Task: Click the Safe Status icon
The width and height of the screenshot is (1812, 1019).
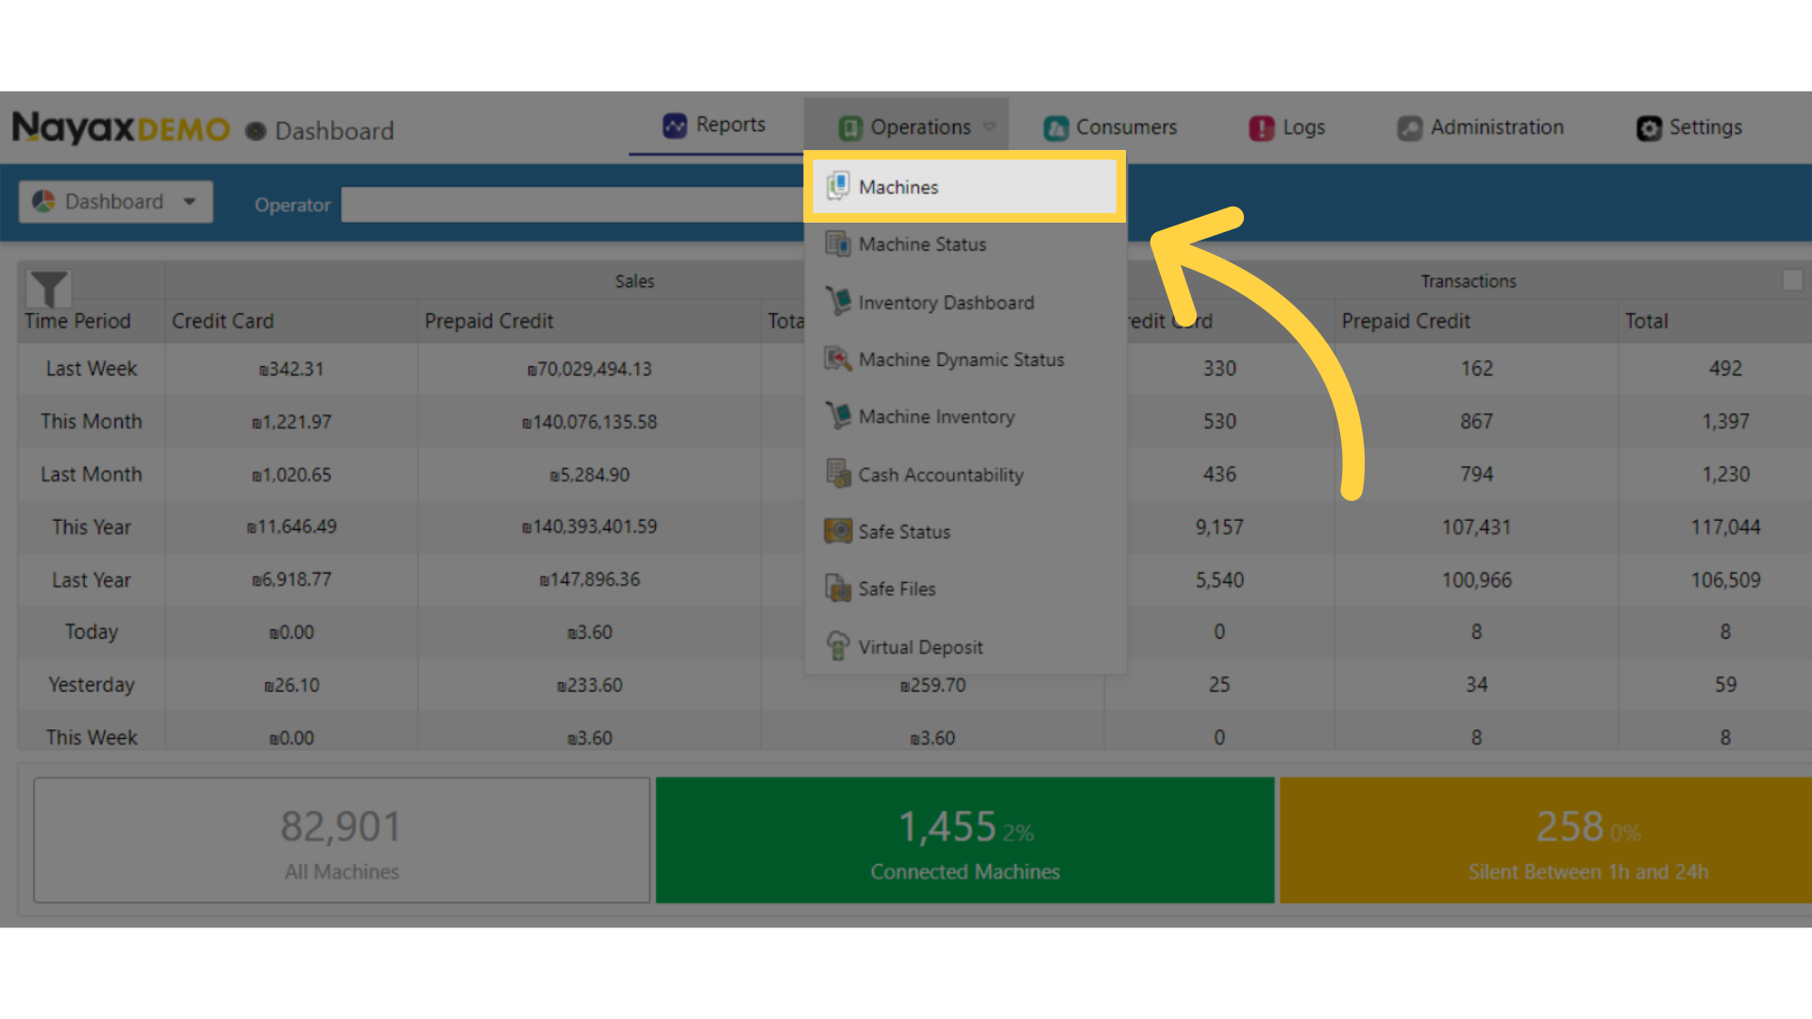Action: [x=837, y=530]
